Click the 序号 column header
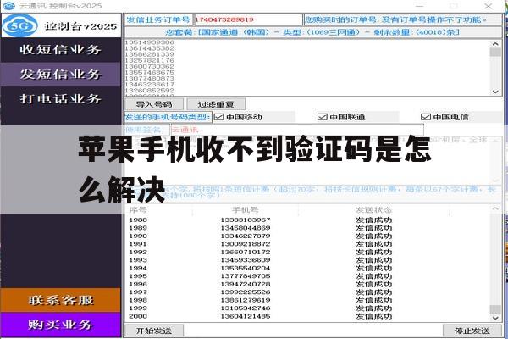The image size is (508, 339). point(138,210)
